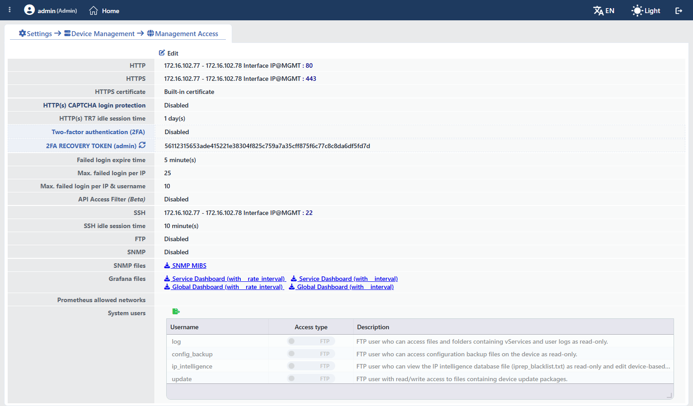Click the '1 day(s)' idle session value

click(175, 118)
